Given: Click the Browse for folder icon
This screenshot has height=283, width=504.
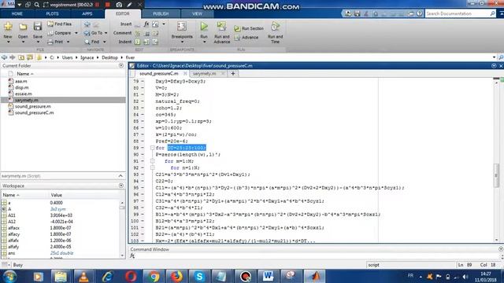Looking at the screenshot, I should (30, 57).
